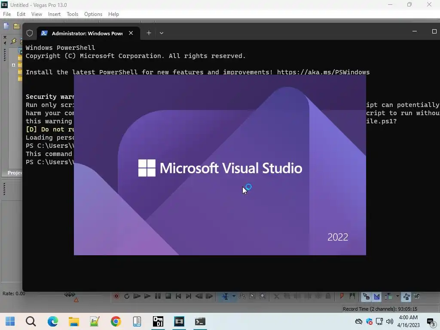This screenshot has height=330, width=440.
Task: Open the Windows Start menu
Action: (10, 321)
